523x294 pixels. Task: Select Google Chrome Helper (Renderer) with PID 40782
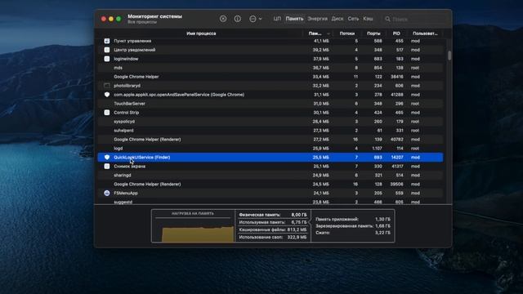click(x=270, y=140)
